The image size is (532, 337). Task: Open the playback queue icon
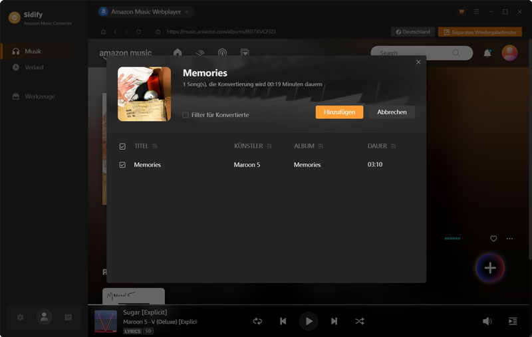513,321
